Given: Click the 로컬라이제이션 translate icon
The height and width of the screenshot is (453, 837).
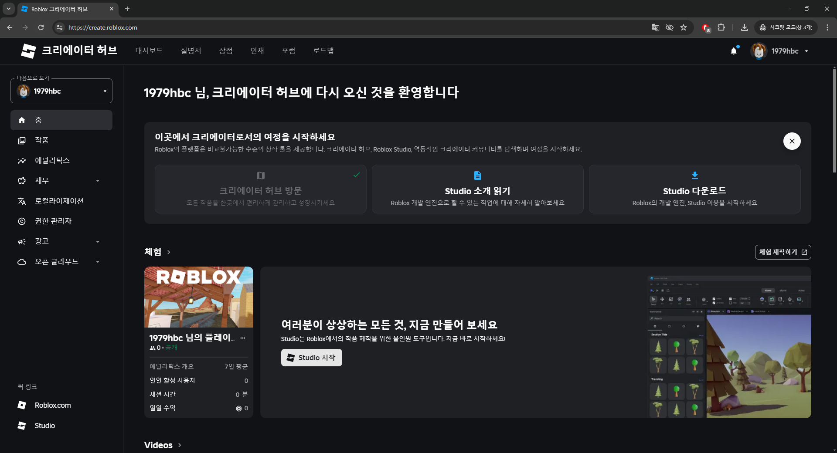Looking at the screenshot, I should point(22,201).
